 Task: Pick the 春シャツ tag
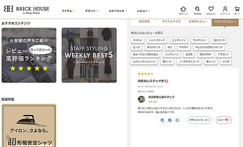[x=211, y=62]
